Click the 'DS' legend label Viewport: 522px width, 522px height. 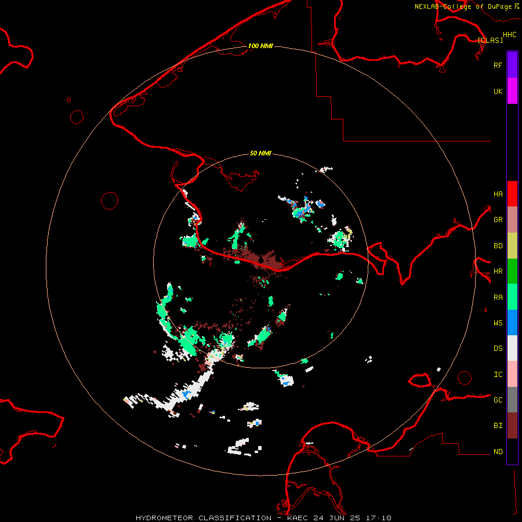[x=498, y=349]
